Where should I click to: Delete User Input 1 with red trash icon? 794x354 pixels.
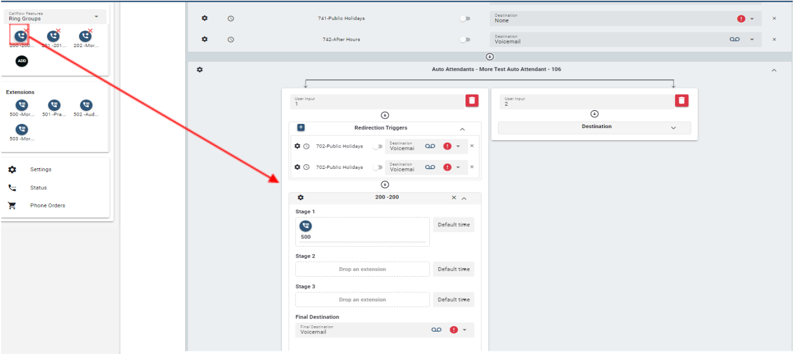pos(472,100)
